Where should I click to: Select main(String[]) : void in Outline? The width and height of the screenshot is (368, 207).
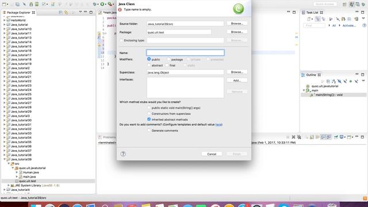coord(328,95)
